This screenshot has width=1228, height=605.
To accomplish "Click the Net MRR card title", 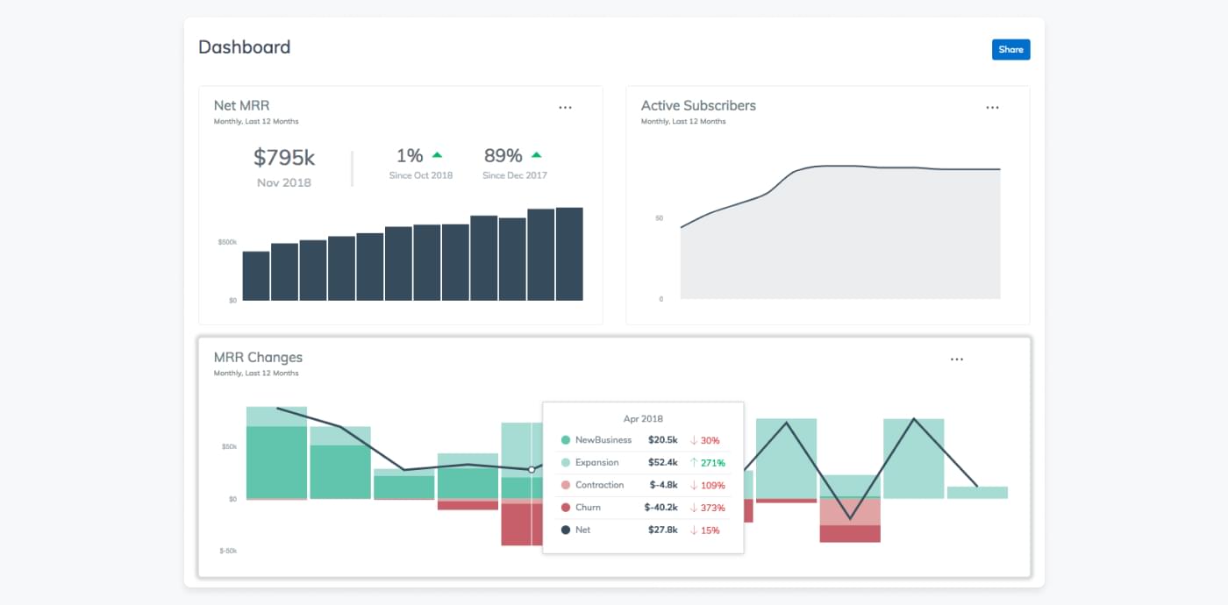I will pyautogui.click(x=241, y=105).
